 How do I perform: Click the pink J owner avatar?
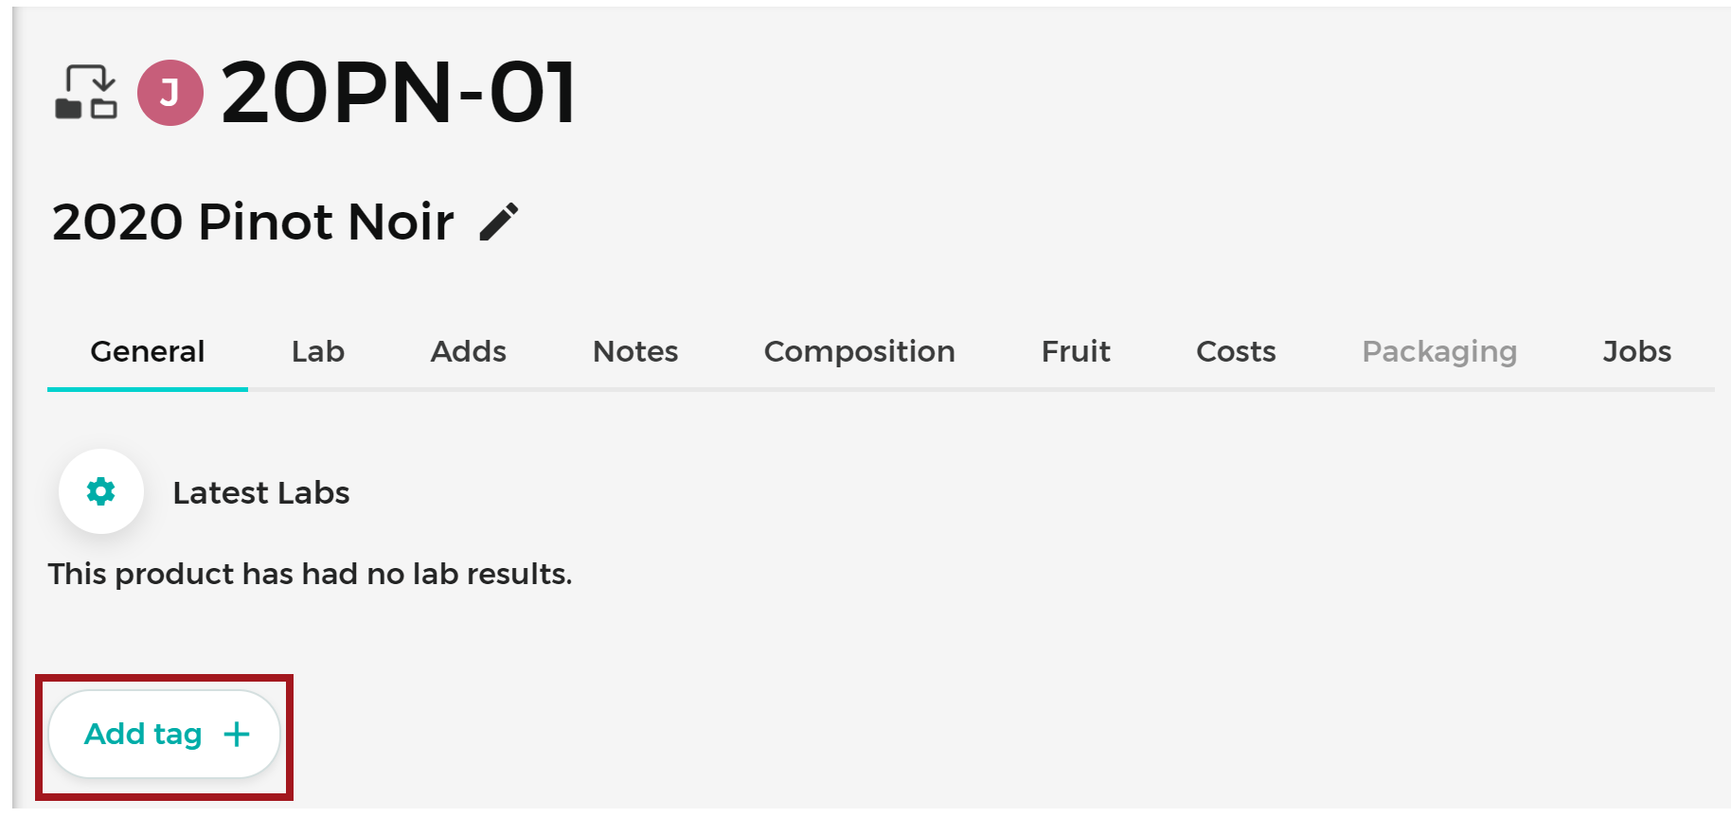[170, 93]
